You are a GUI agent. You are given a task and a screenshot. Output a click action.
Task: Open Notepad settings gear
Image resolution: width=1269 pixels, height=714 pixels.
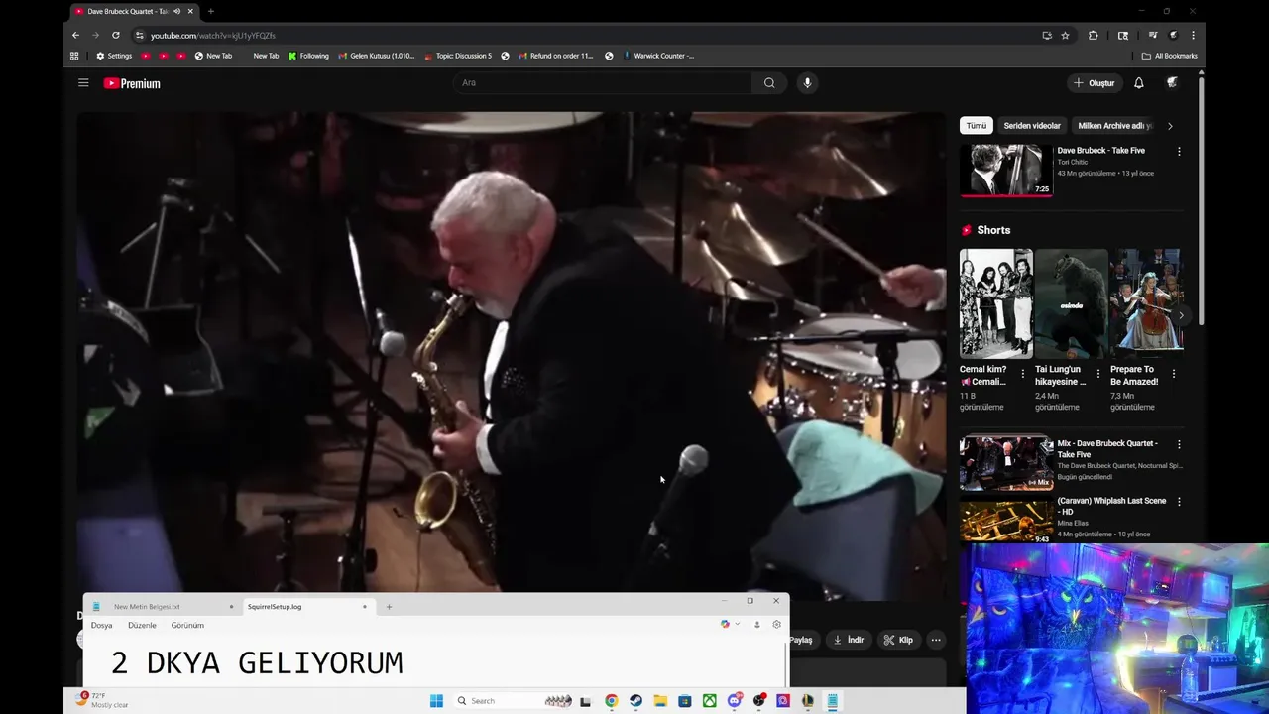(x=776, y=625)
